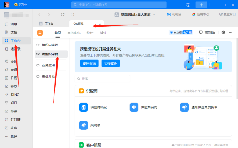Click the user avatar in the title bar
The width and height of the screenshot is (238, 148).
6,4
